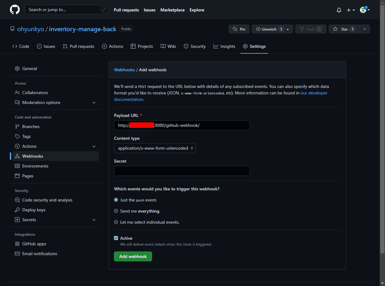
Task: Click the Payload URL input field
Action: 182,125
